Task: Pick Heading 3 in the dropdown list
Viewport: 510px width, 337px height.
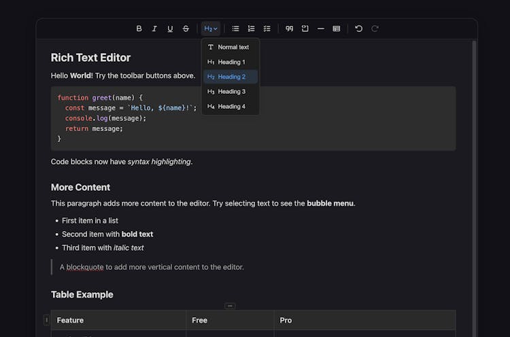Action: pos(230,92)
